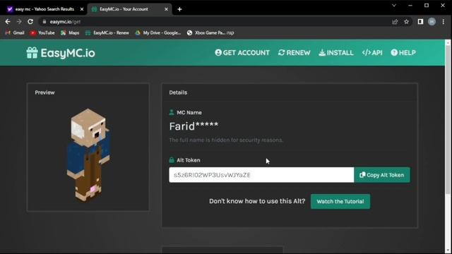This screenshot has width=452, height=254.
Task: Open a new tab with plus button
Action: (179, 9)
